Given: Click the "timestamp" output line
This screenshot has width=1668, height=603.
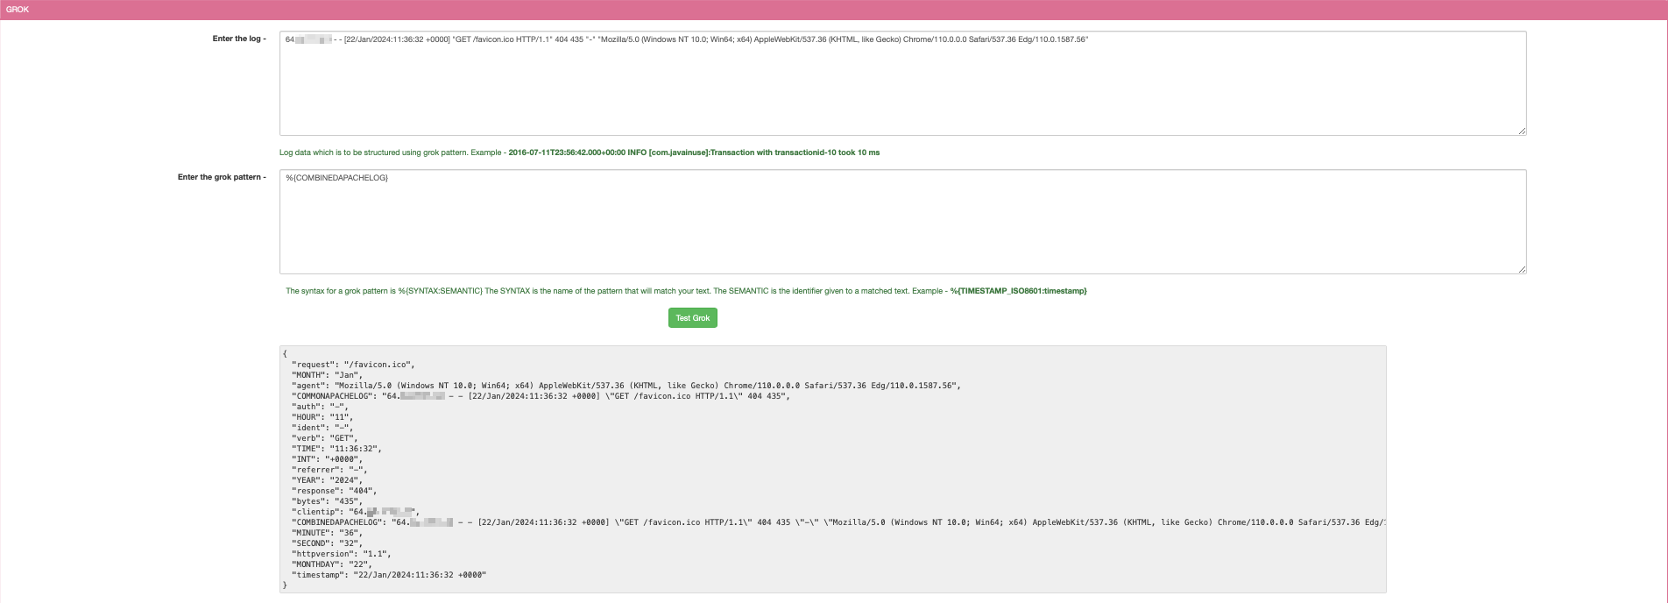Looking at the screenshot, I should click(389, 575).
